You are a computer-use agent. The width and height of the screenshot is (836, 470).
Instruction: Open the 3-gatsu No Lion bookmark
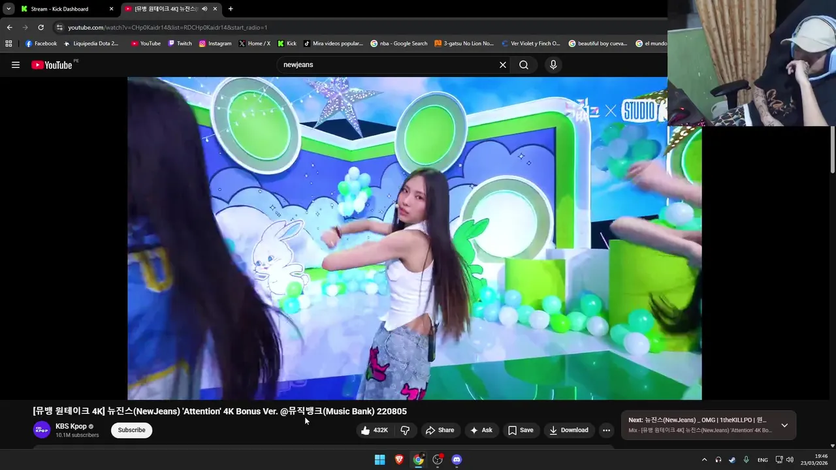(x=464, y=44)
